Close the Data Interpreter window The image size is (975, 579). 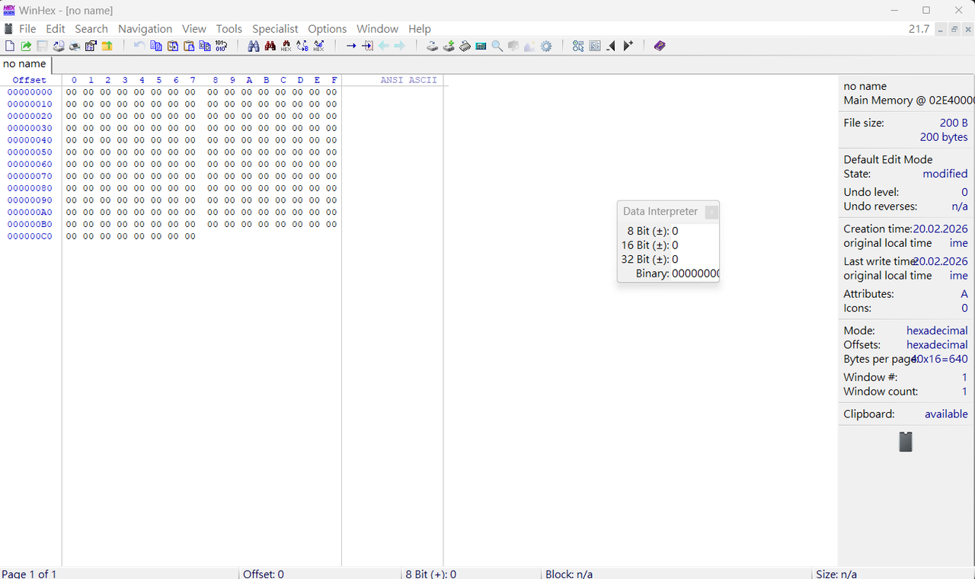tap(711, 213)
